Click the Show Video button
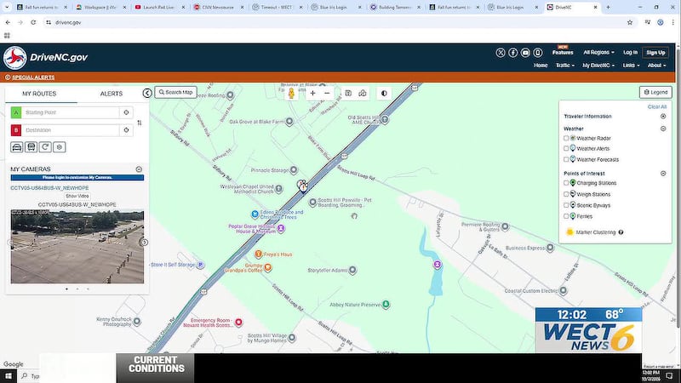Viewport: 681px width, 383px height. [77, 197]
